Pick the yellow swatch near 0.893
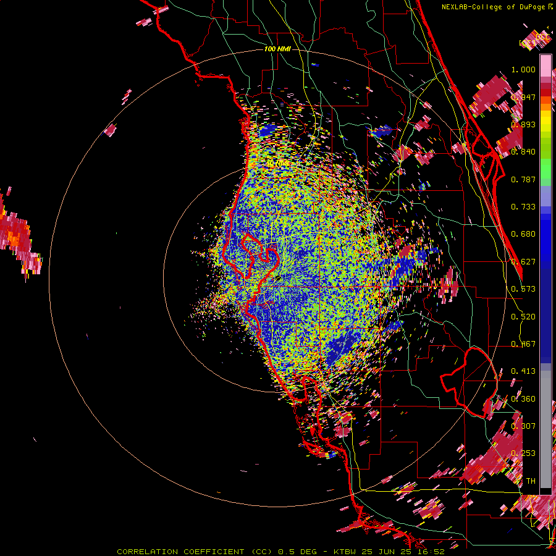This screenshot has height=556, width=556. 545,122
